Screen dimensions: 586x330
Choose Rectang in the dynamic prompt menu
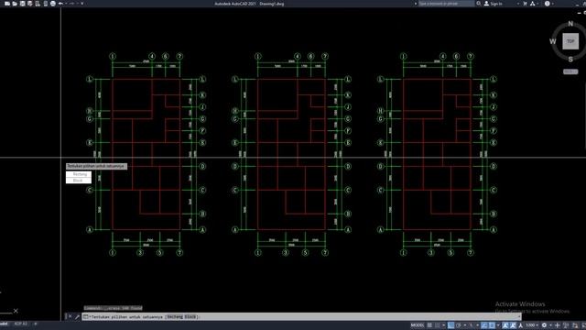pyautogui.click(x=79, y=174)
